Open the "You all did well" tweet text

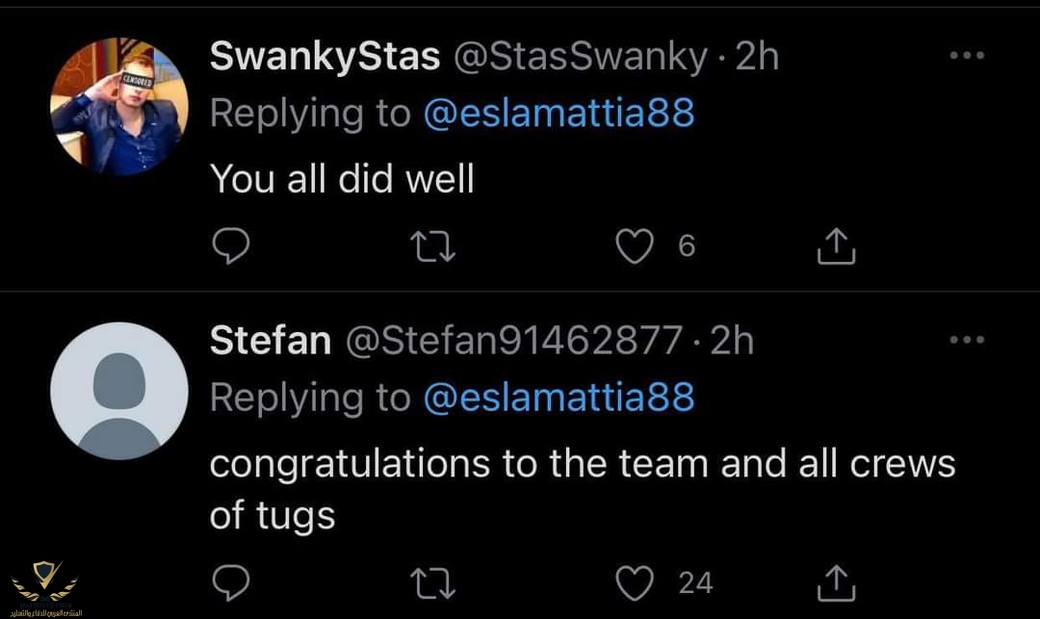342,178
